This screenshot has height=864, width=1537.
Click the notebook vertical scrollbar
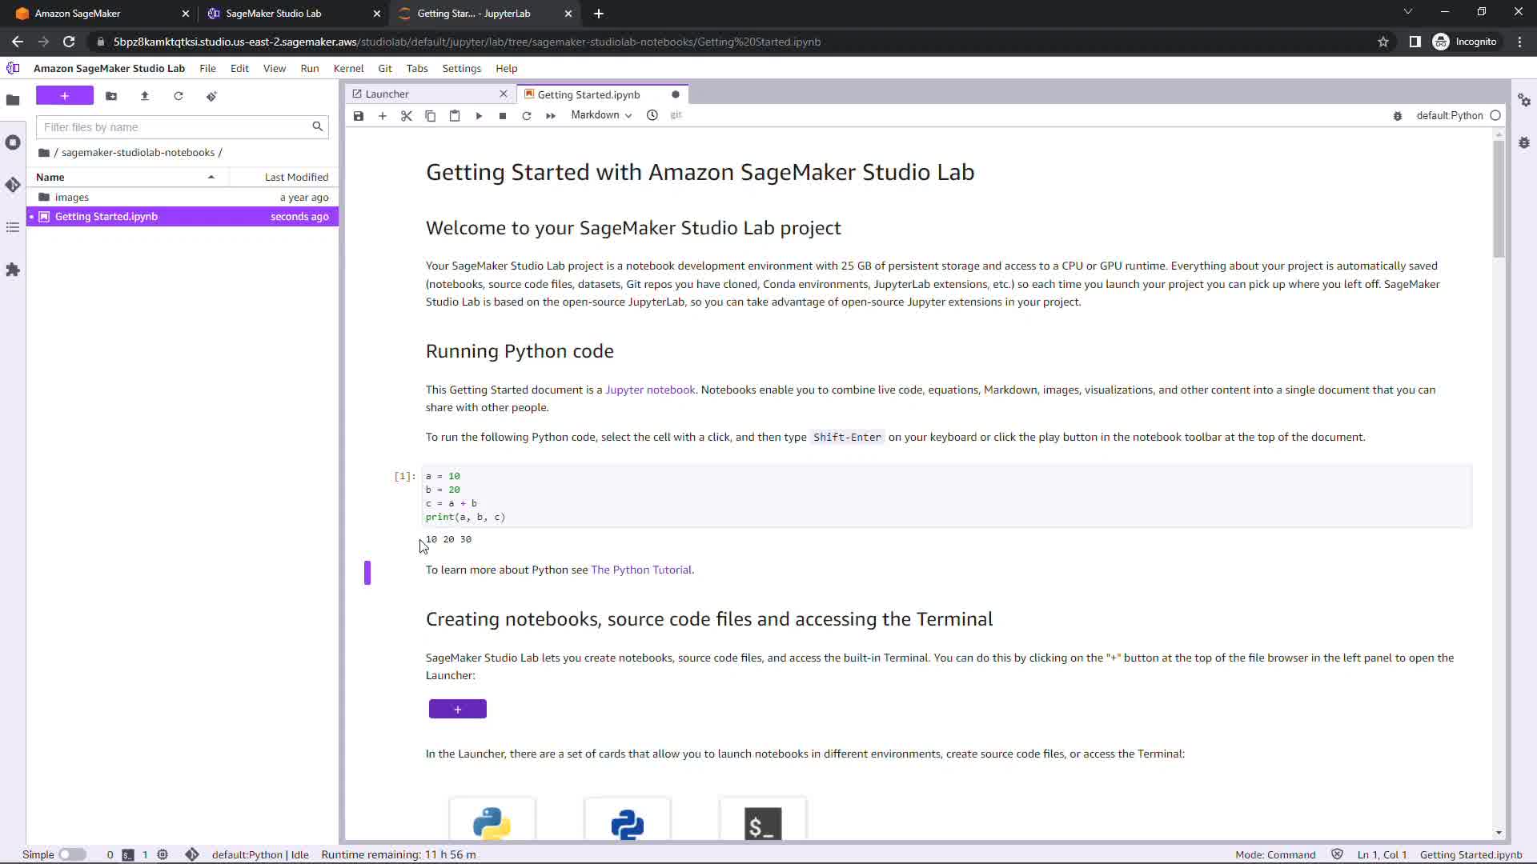tap(1499, 199)
